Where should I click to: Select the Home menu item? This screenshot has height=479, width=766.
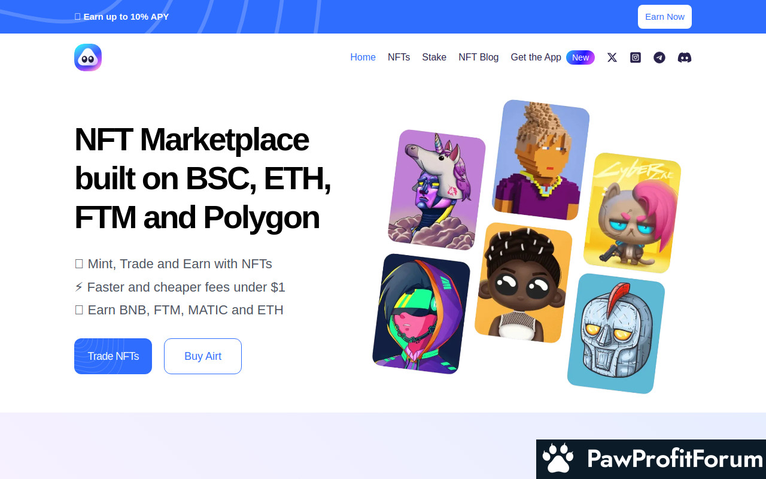[x=363, y=57]
